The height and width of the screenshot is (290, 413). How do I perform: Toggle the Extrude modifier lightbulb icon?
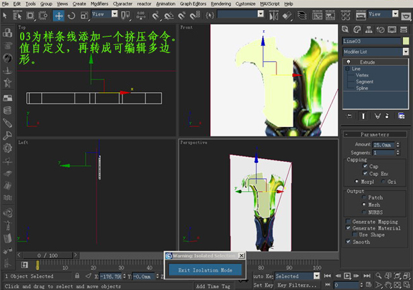coord(349,62)
